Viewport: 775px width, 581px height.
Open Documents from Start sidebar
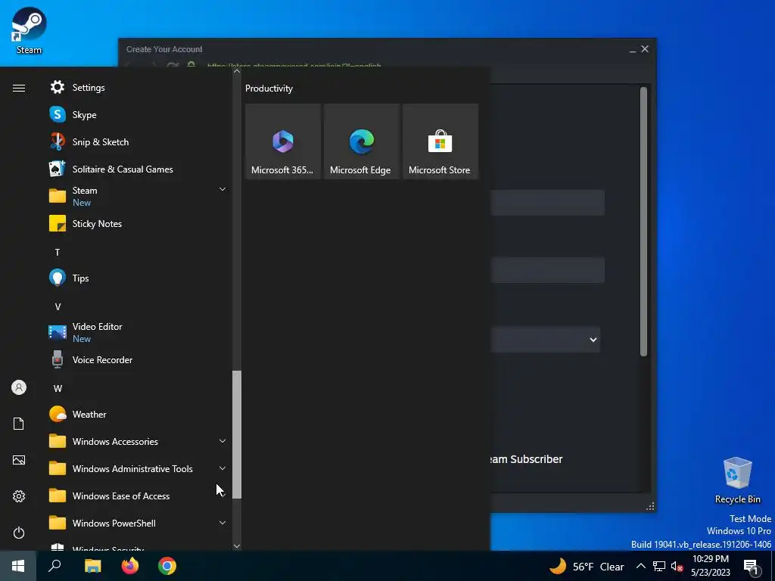pos(19,424)
